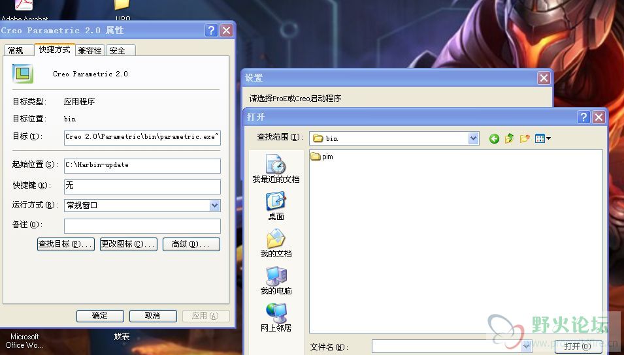Open 我的文档 in the places bar
Screen dimensions: 624x355
276,243
